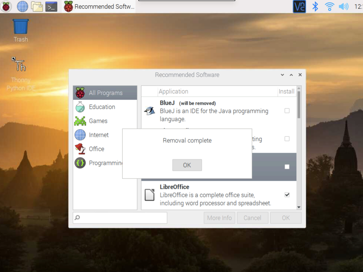Open the VNC Server tray icon
The height and width of the screenshot is (272, 363).
coord(299,6)
